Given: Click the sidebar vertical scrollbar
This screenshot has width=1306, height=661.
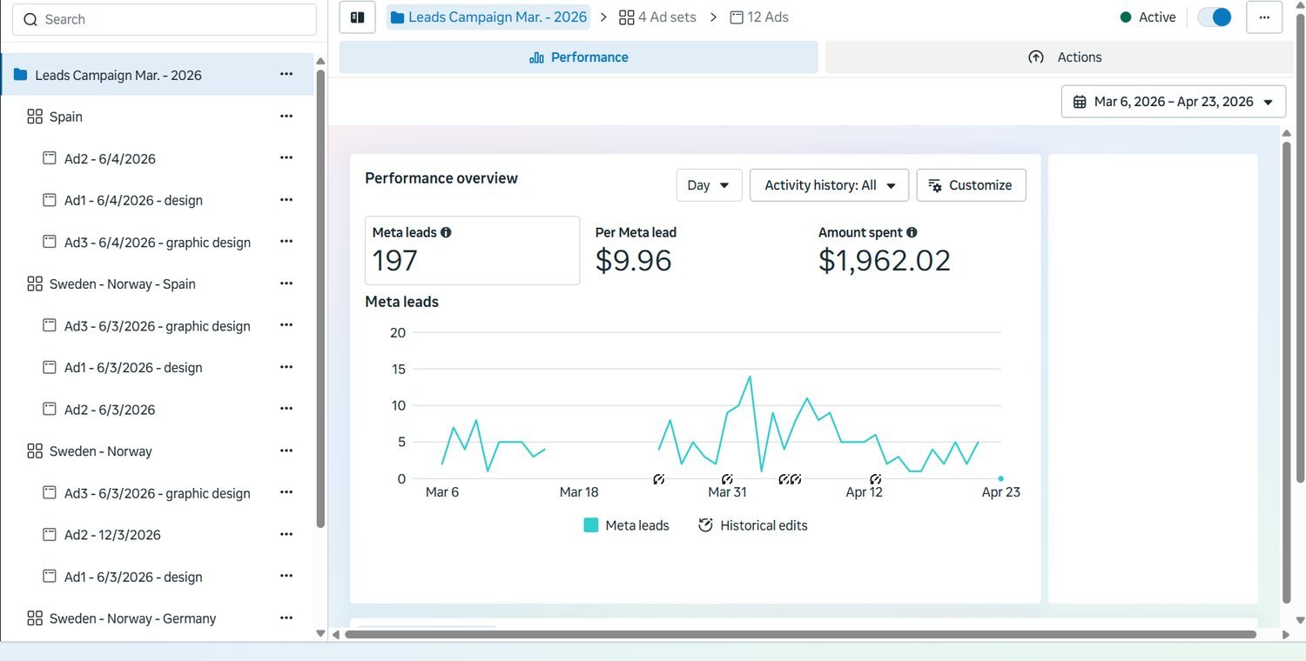Looking at the screenshot, I should click(x=320, y=298).
